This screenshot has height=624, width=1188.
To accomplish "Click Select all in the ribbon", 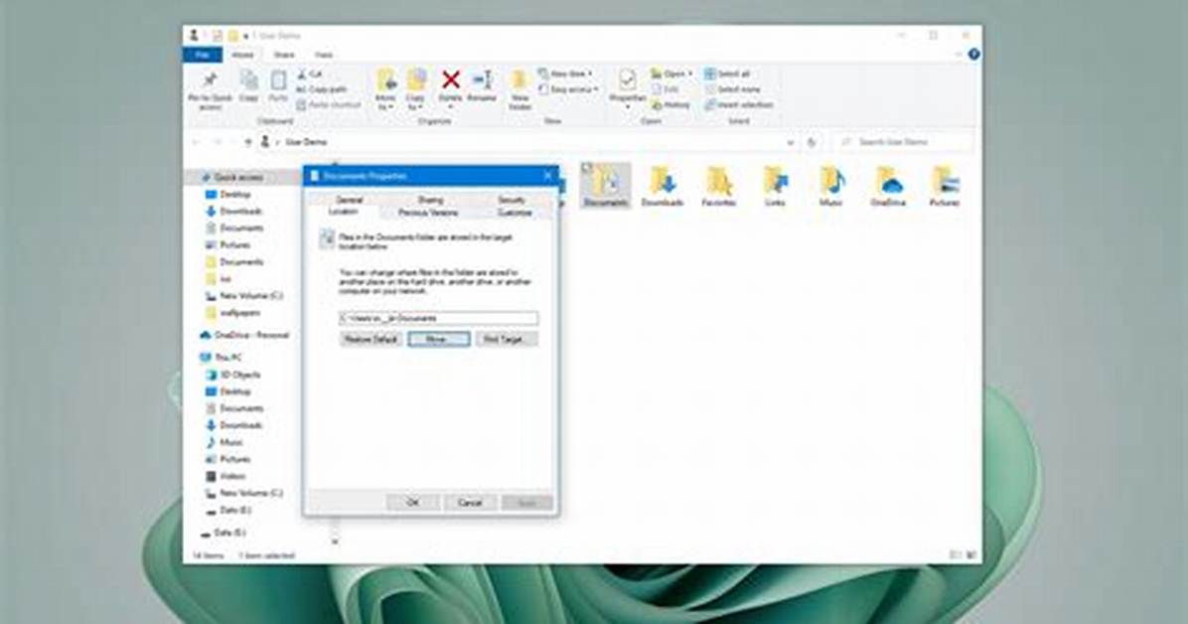I will point(727,74).
